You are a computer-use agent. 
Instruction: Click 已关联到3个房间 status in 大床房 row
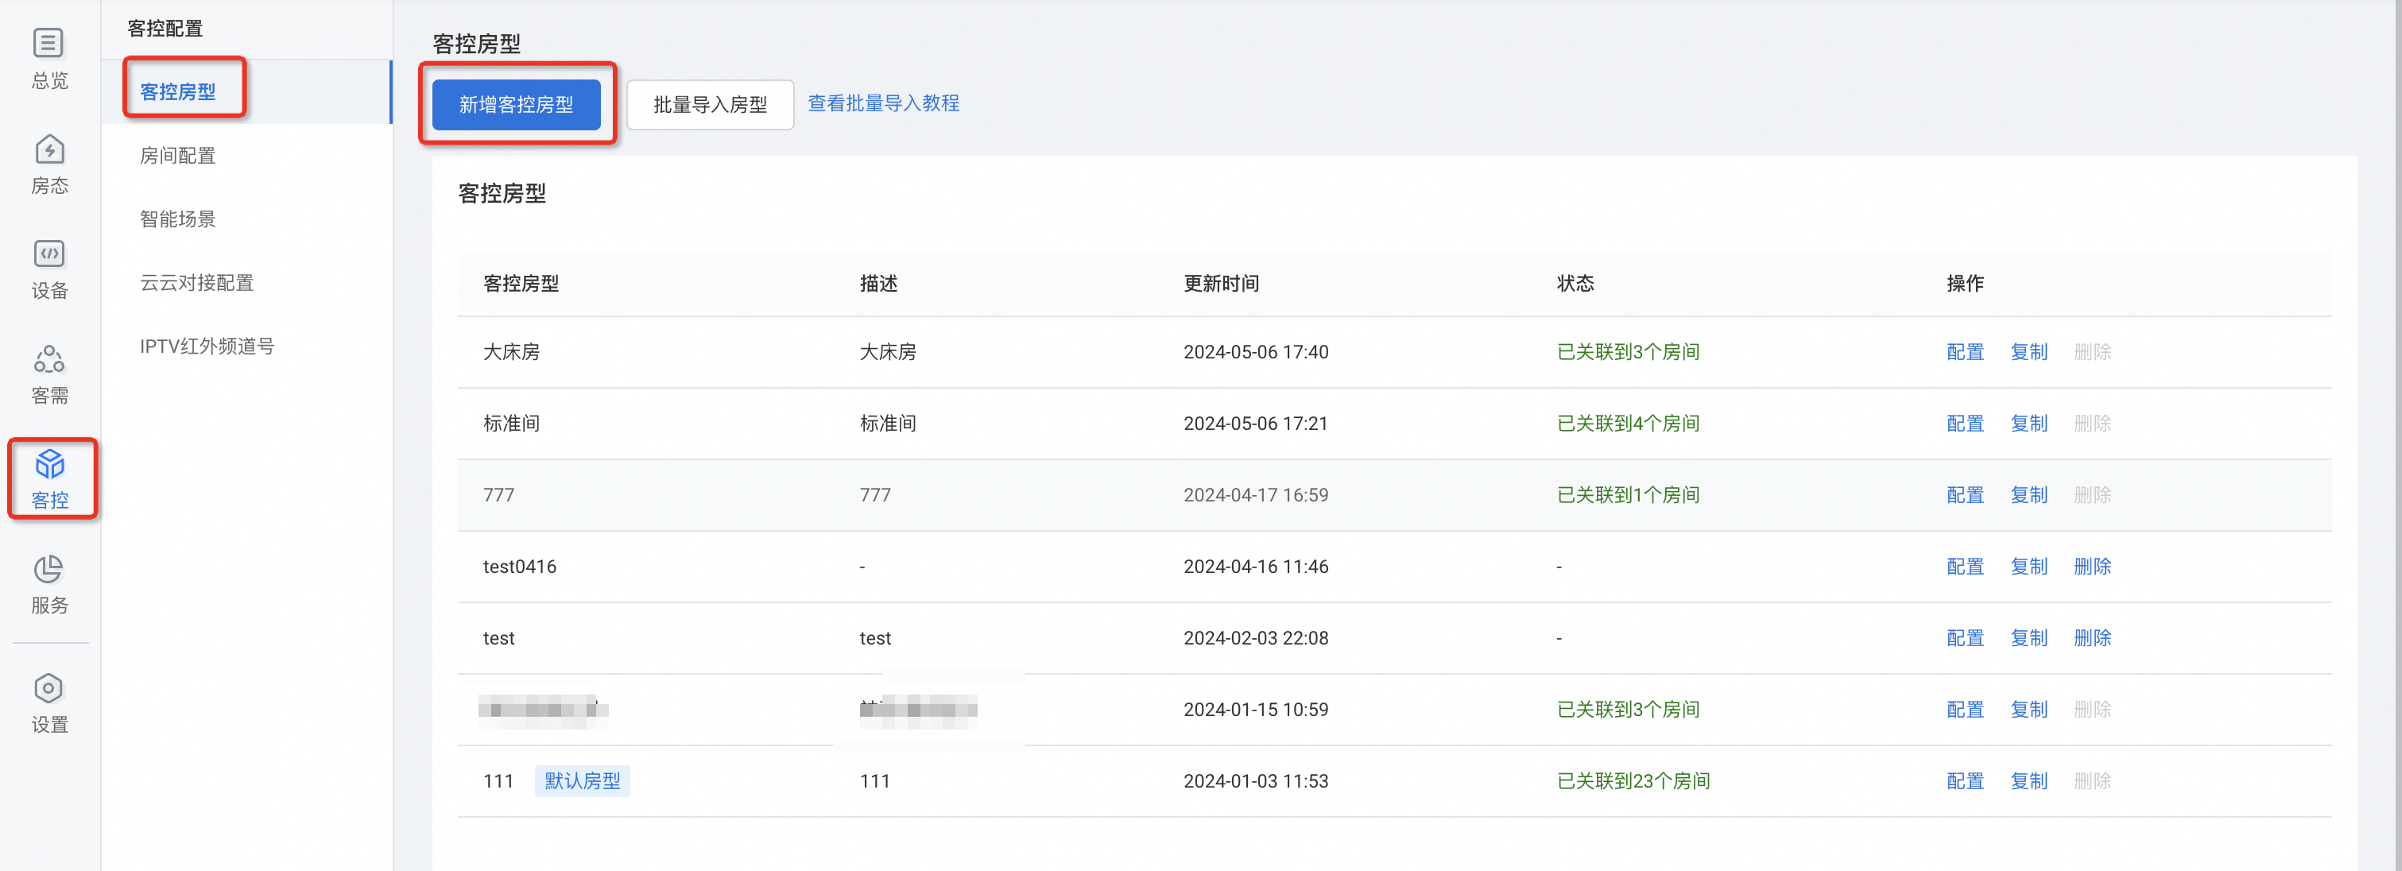coord(1628,351)
